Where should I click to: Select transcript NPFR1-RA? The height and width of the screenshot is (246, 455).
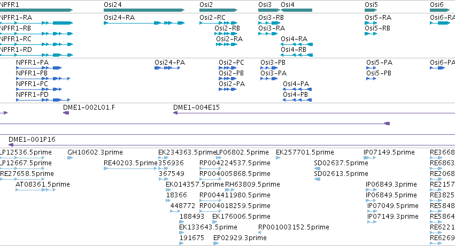point(36,23)
